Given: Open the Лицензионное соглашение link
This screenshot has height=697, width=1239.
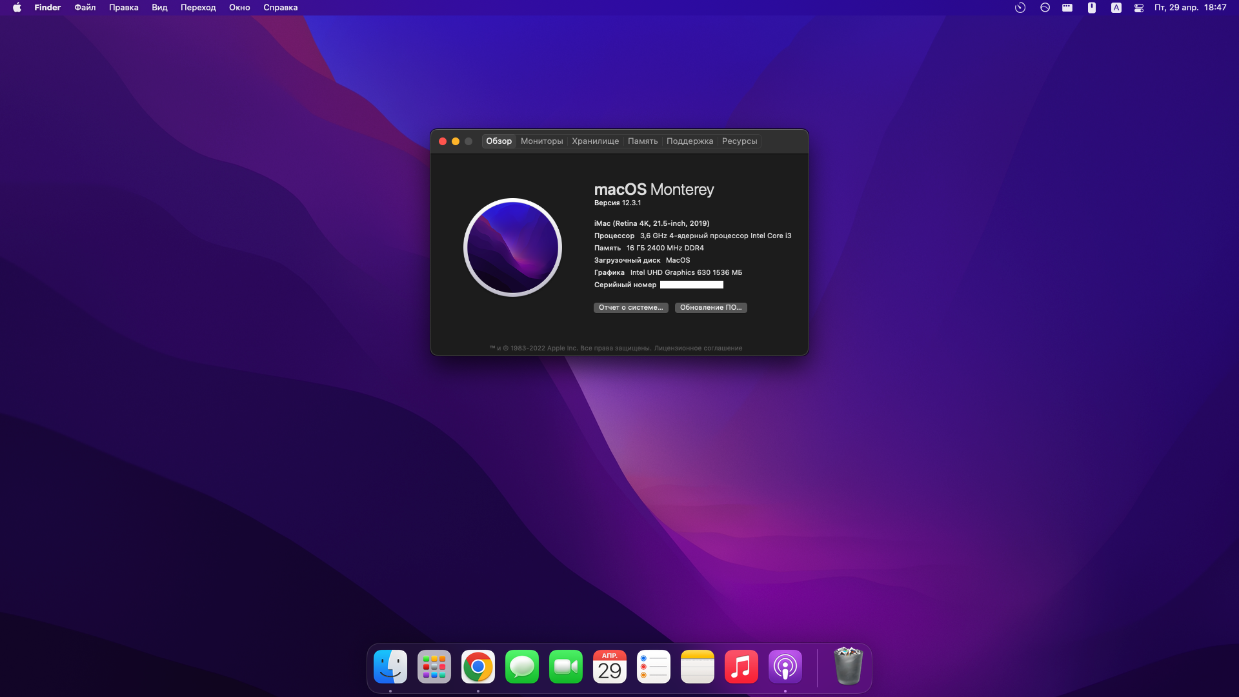Looking at the screenshot, I should (x=698, y=348).
